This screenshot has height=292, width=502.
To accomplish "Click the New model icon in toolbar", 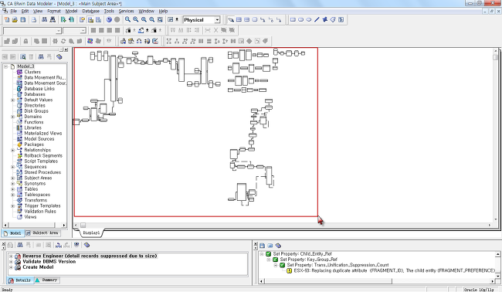I will (7, 20).
